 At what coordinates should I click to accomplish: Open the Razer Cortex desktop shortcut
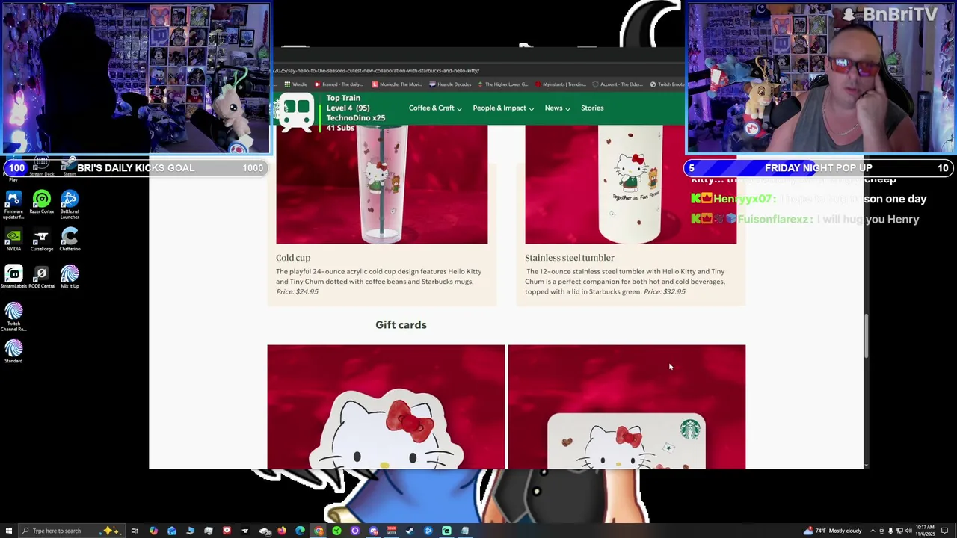[x=41, y=202]
